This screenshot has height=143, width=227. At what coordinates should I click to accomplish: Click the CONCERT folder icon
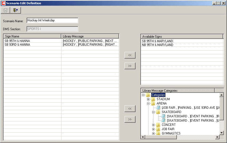coord(158,125)
